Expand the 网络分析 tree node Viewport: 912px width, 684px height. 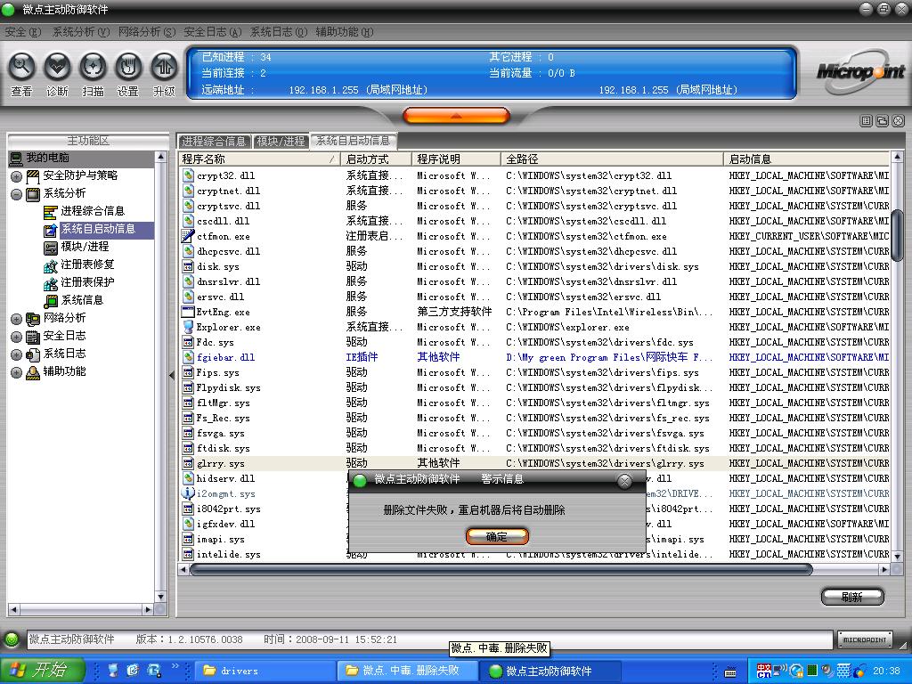(x=16, y=319)
